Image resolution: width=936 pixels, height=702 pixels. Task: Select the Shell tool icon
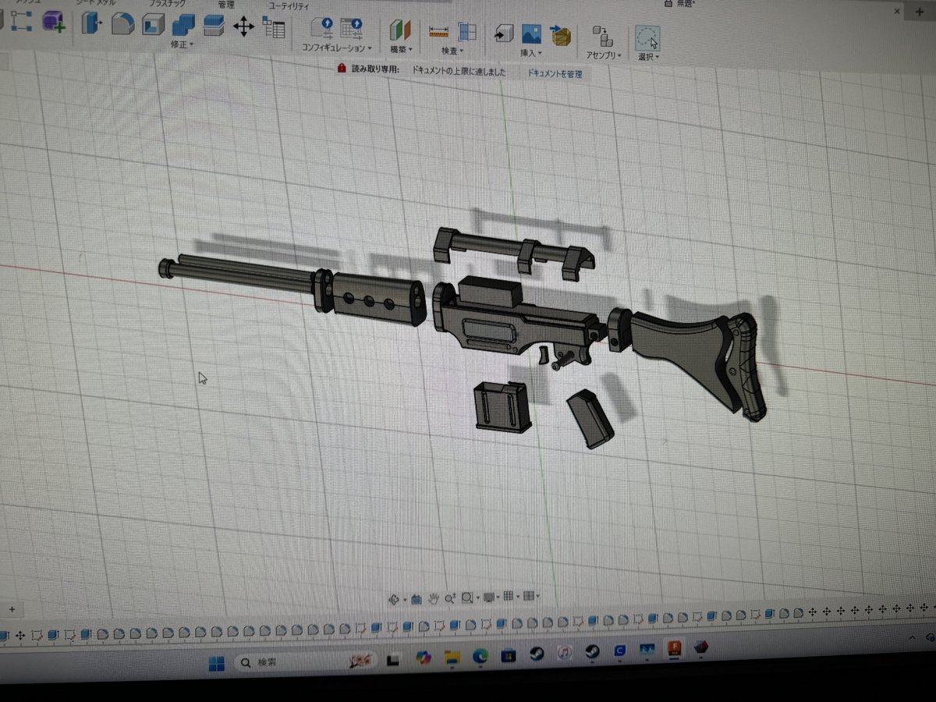click(153, 25)
